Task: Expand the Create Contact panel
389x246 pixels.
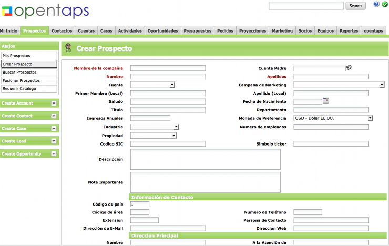Action: pyautogui.click(x=54, y=116)
